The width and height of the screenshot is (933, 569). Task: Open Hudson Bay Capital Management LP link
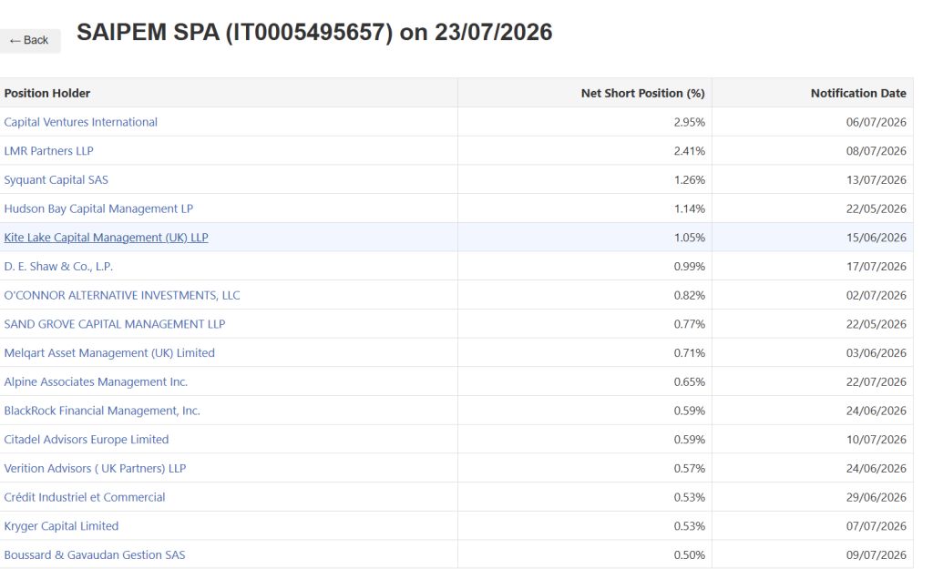[98, 208]
